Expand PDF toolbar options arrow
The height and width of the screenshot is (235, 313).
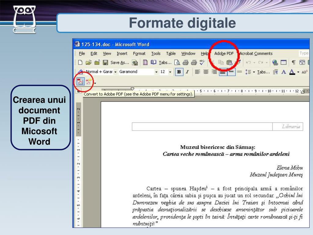[95, 83]
